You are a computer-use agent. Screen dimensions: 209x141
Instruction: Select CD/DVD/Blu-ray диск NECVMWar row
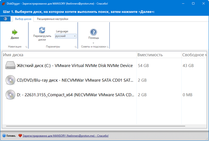pyautogui.click(x=104, y=80)
